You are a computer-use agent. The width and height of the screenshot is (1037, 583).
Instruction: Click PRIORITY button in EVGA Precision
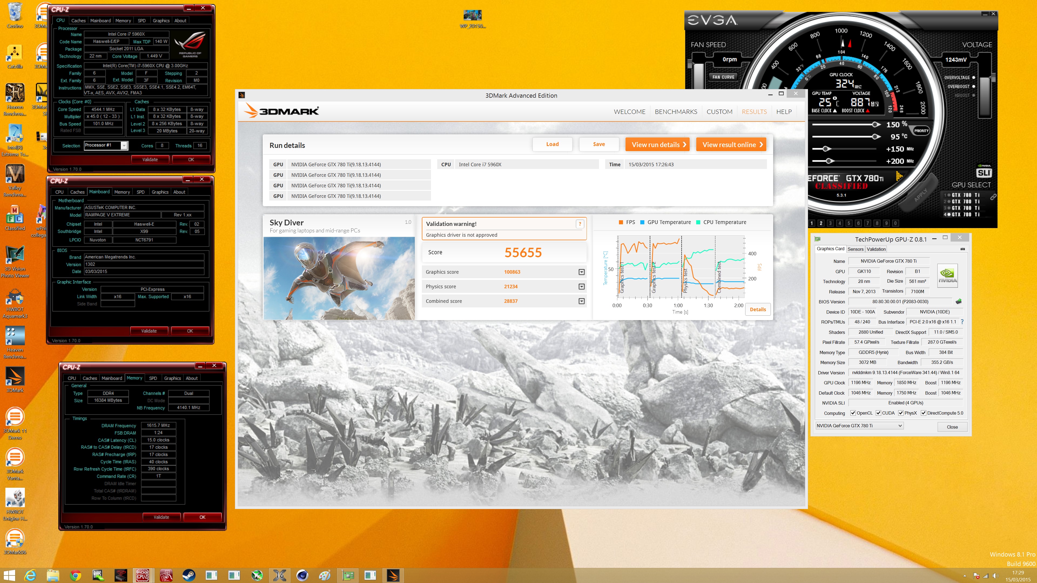pos(921,131)
